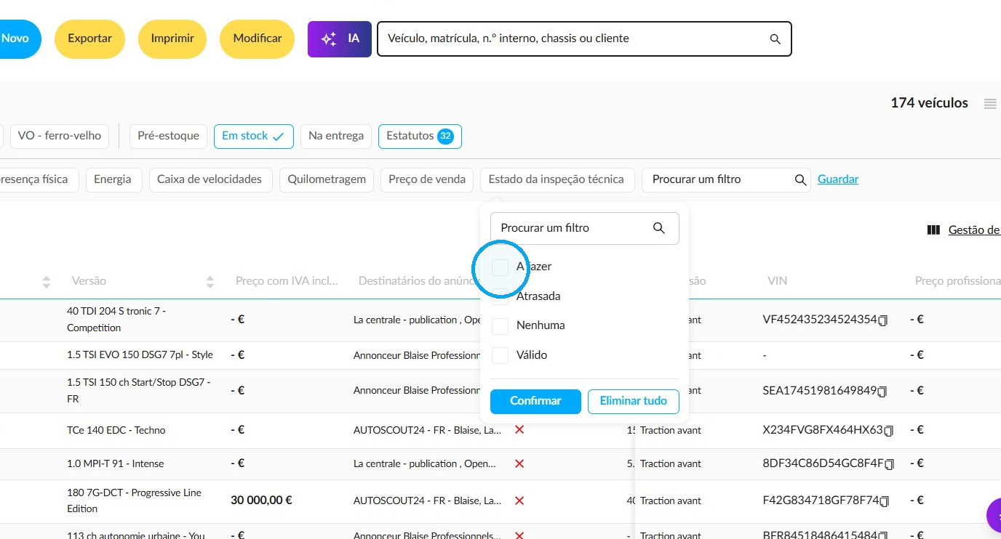This screenshot has height=539, width=1001.
Task: Click the magnifier icon in the vehicle search bar
Action: pyautogui.click(x=775, y=39)
